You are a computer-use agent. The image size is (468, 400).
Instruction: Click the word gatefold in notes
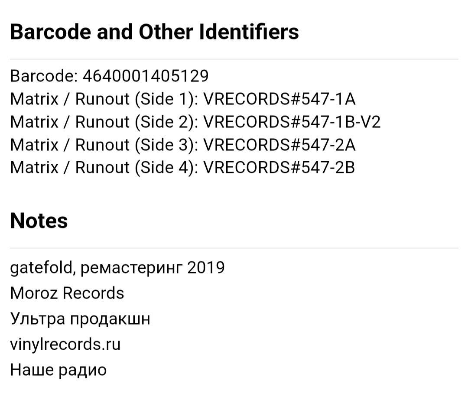click(x=42, y=267)
